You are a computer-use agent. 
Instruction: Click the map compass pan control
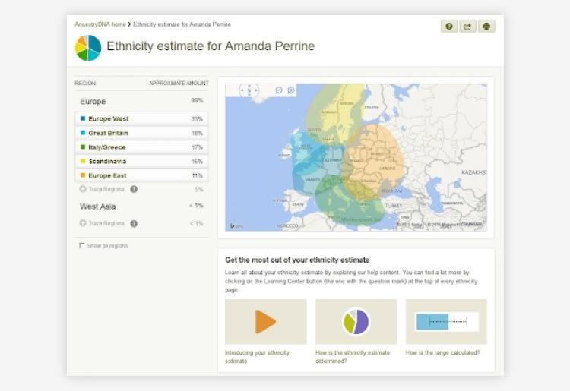point(249,90)
